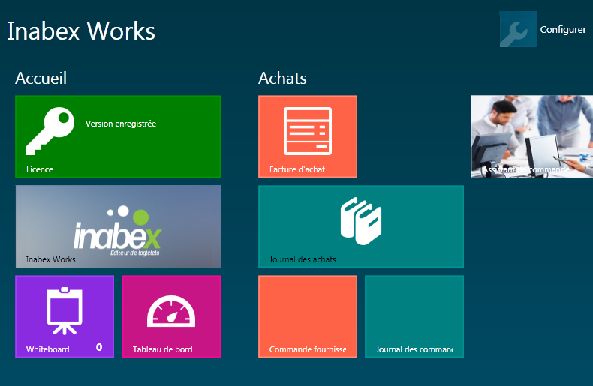Click the Licence label text

[40, 169]
